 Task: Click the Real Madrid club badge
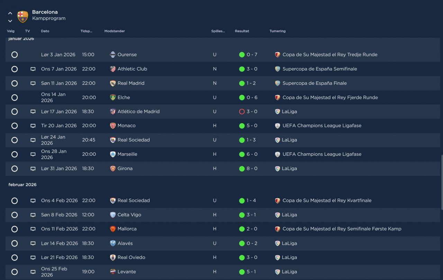(x=113, y=83)
